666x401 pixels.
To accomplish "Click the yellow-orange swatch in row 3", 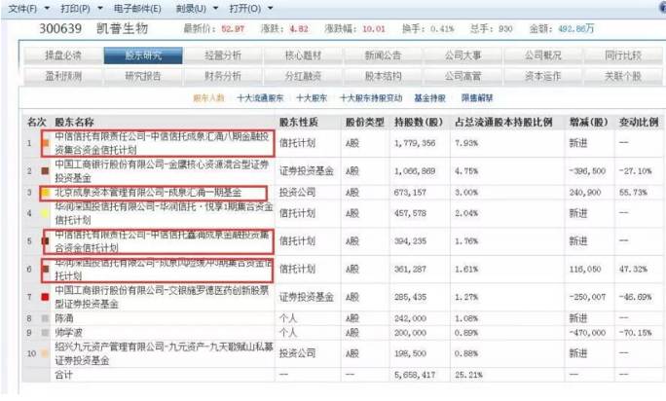I will pyautogui.click(x=45, y=193).
